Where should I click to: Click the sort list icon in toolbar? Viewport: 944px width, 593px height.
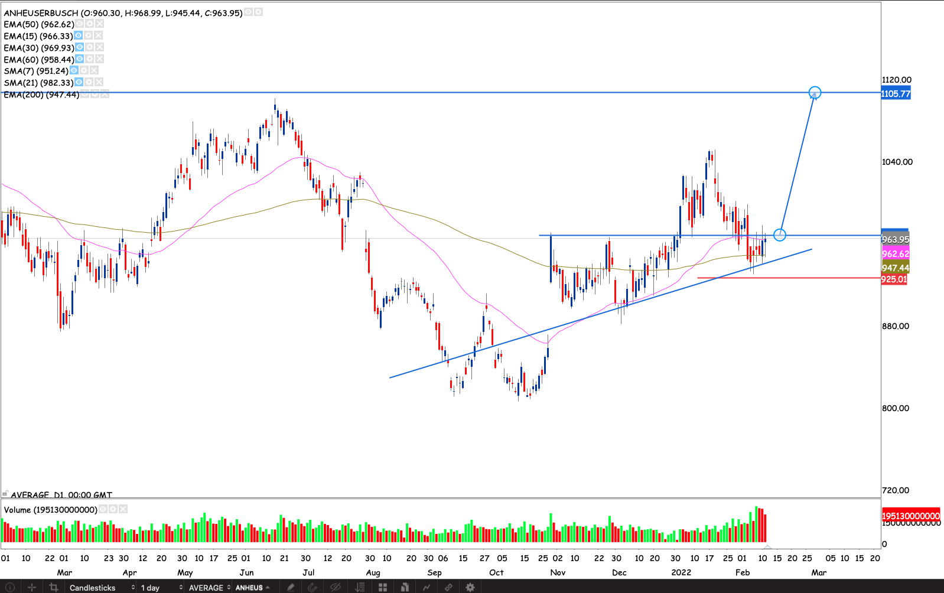click(x=359, y=587)
